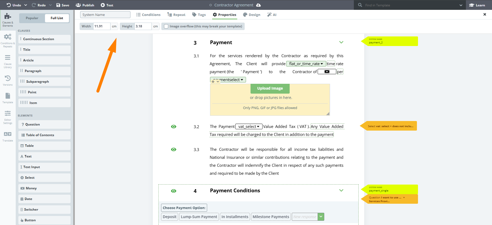The image size is (492, 225).
Task: Open the flat_or_time_rate dropdown
Action: (306, 64)
